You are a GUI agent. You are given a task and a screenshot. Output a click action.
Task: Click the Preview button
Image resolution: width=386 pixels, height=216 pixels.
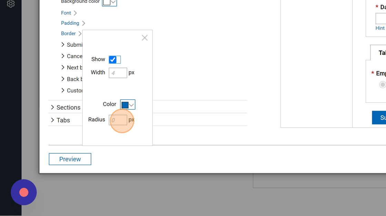pos(70,159)
